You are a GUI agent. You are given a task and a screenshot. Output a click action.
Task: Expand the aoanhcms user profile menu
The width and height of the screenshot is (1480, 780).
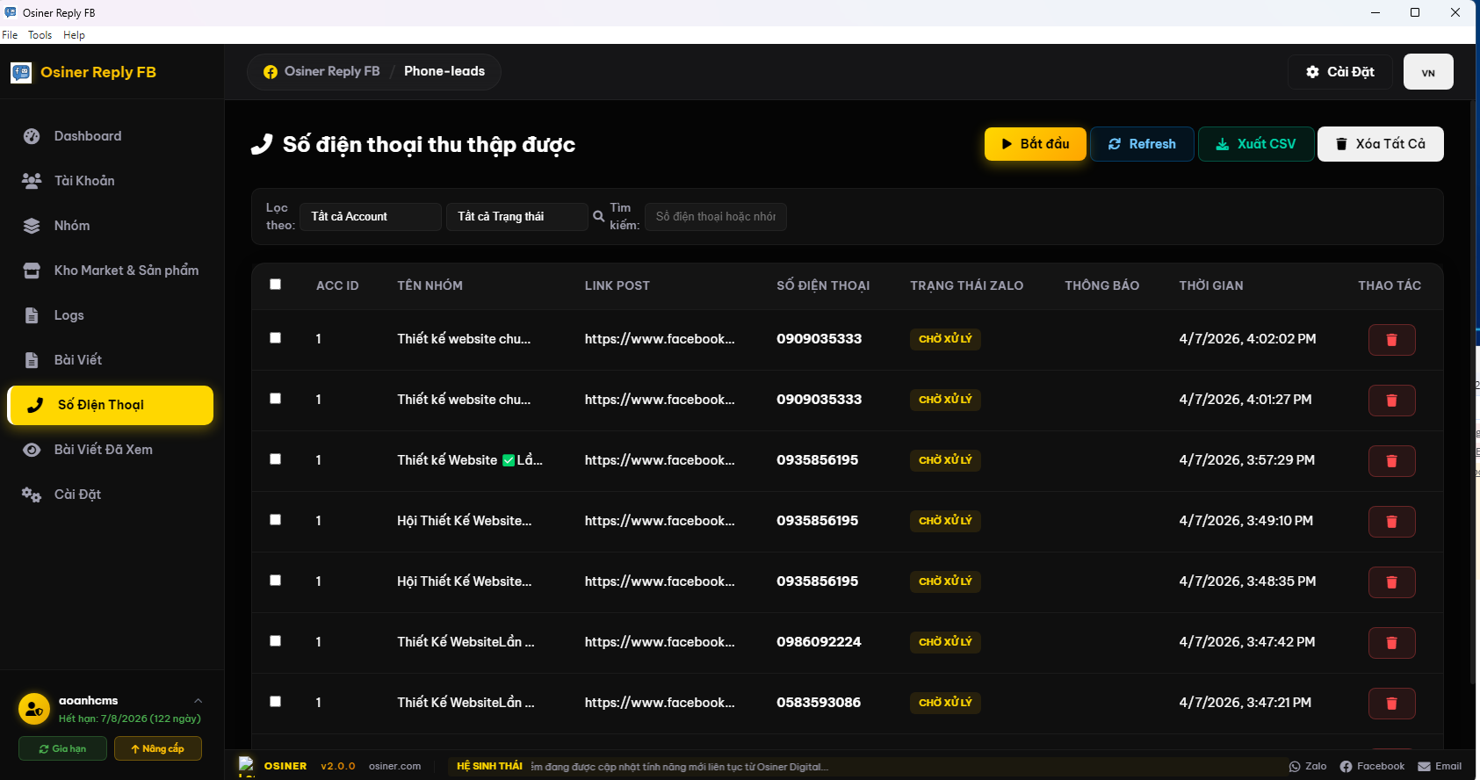coord(198,701)
